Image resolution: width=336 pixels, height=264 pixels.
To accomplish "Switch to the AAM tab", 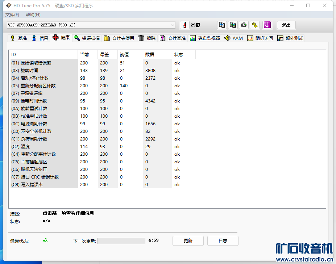I will (x=233, y=38).
